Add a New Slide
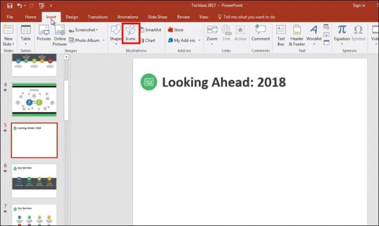 tap(8, 30)
